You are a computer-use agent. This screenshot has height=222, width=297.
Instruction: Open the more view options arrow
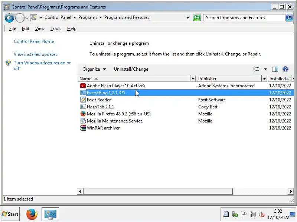(x=265, y=69)
